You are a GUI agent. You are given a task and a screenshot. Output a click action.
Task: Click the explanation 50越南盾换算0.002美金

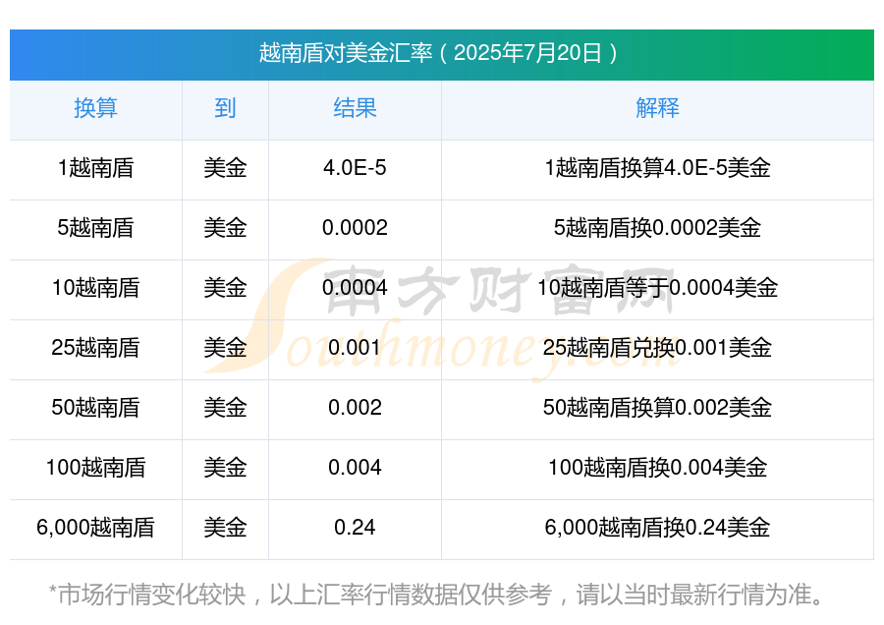point(657,407)
